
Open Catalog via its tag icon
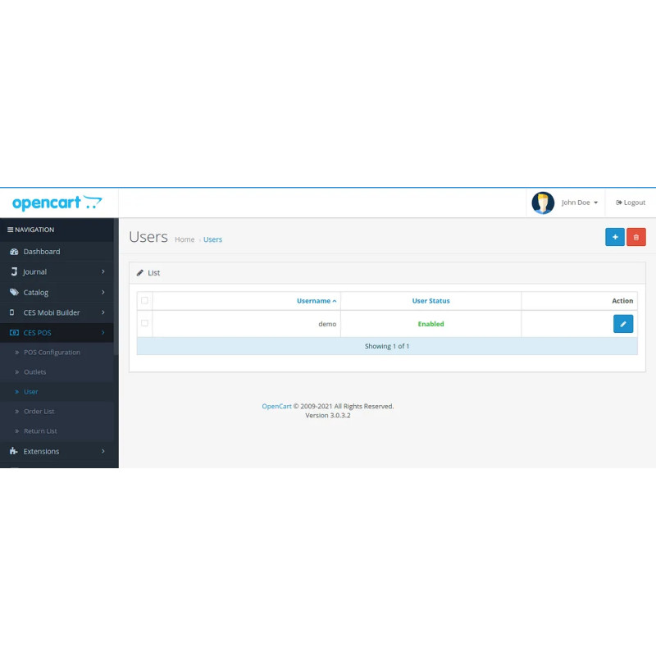[12, 292]
